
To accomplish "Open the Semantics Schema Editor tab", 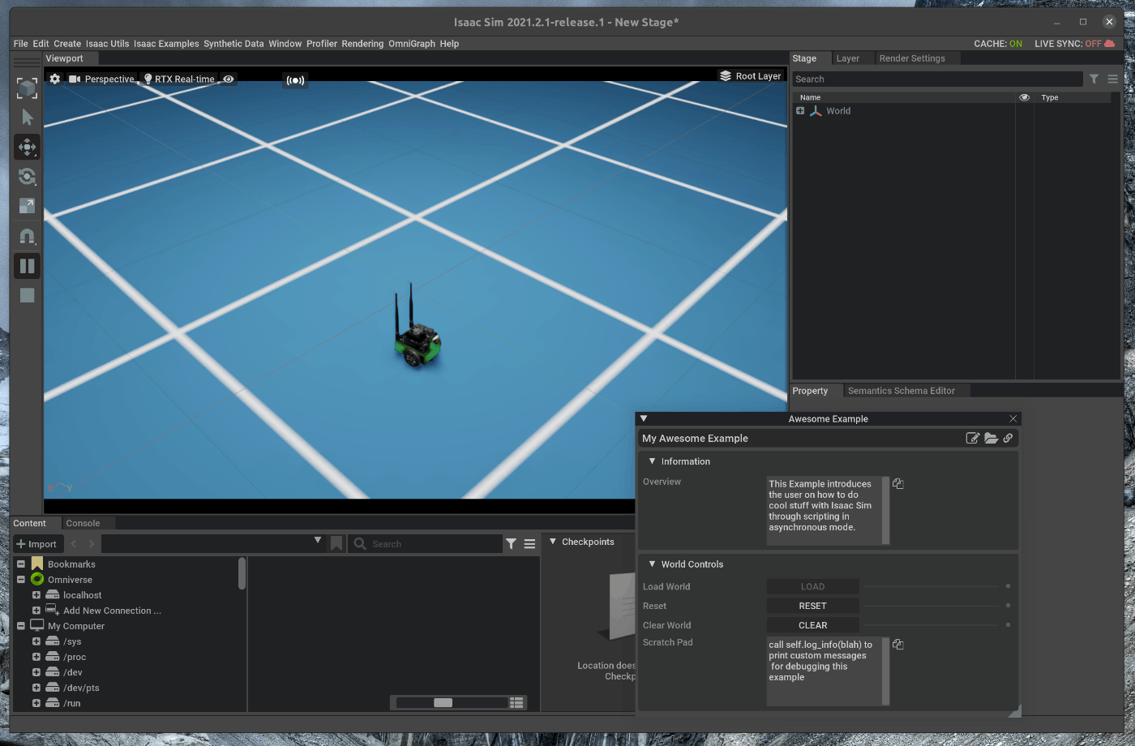I will (902, 391).
